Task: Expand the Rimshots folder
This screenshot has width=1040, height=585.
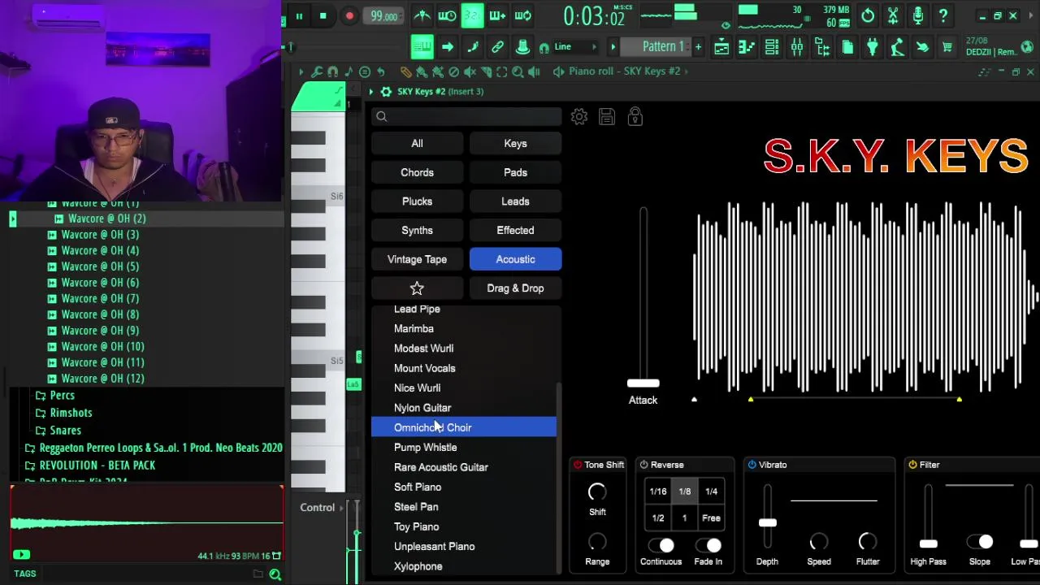Action: point(64,413)
